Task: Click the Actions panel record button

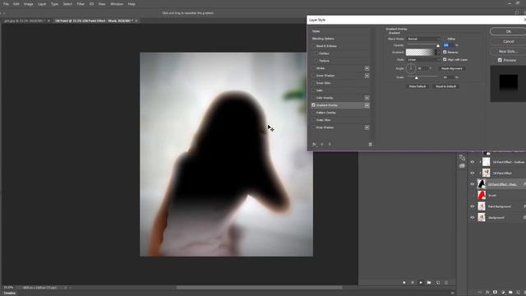Action: point(413,283)
